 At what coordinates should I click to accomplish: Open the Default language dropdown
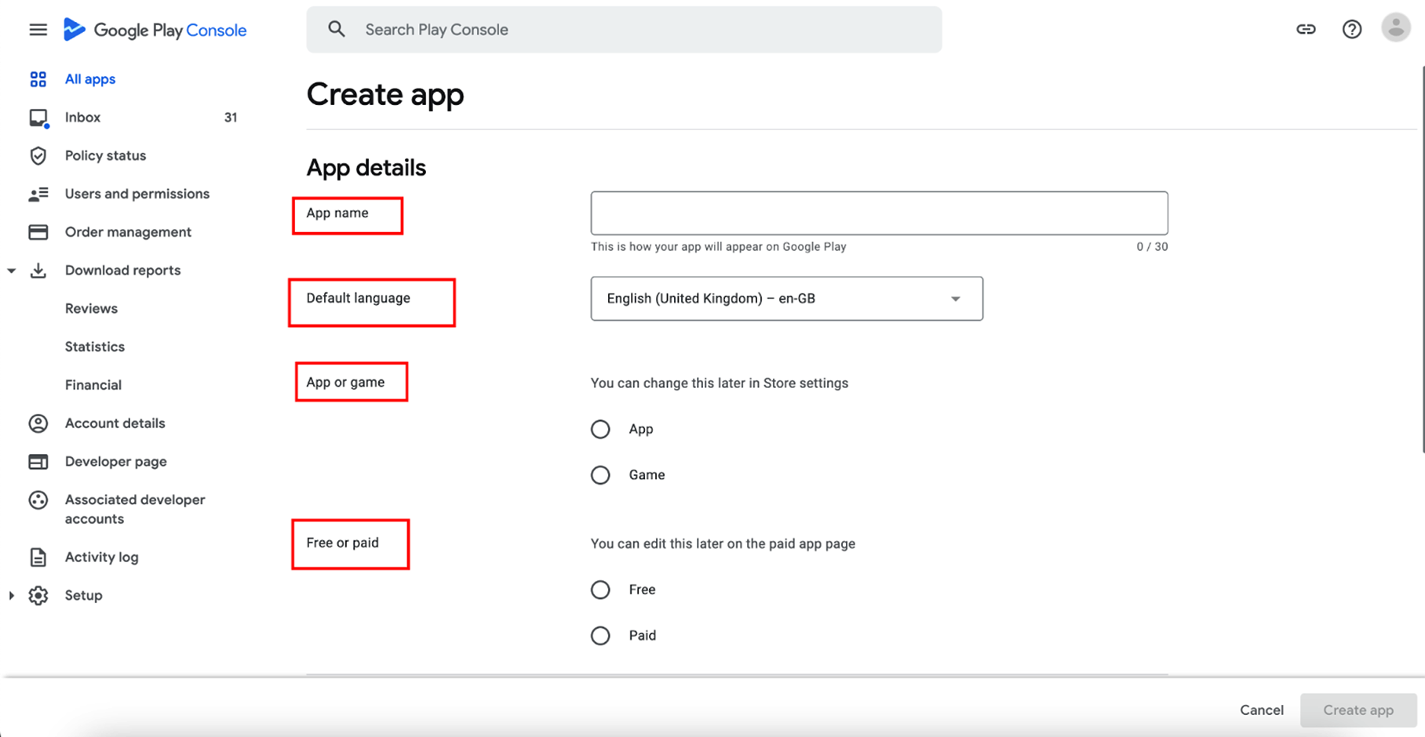[786, 299]
